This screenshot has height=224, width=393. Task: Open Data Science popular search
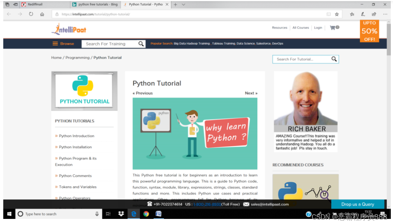[x=246, y=44]
